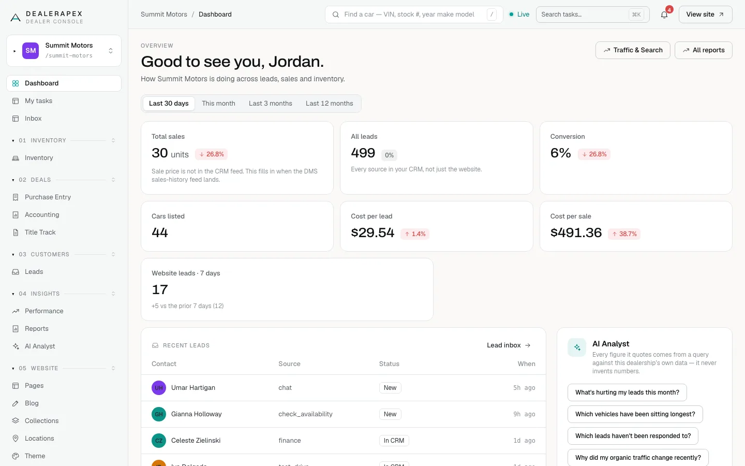This screenshot has width=745, height=466.
Task: Open the Summit Motors dealer switcher chevron
Action: (111, 51)
